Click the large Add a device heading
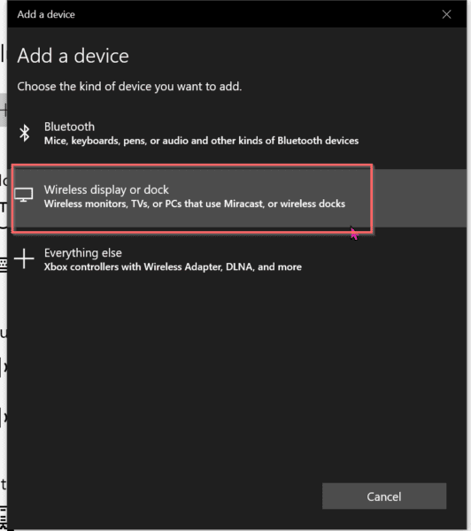Image resolution: width=471 pixels, height=531 pixels. (x=73, y=56)
